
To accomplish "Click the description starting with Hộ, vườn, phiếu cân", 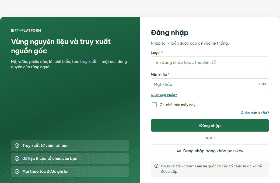I will (69, 64).
